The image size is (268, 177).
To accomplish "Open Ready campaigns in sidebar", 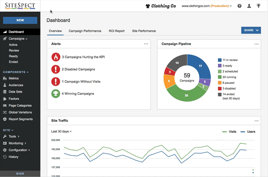I will click(x=13, y=56).
